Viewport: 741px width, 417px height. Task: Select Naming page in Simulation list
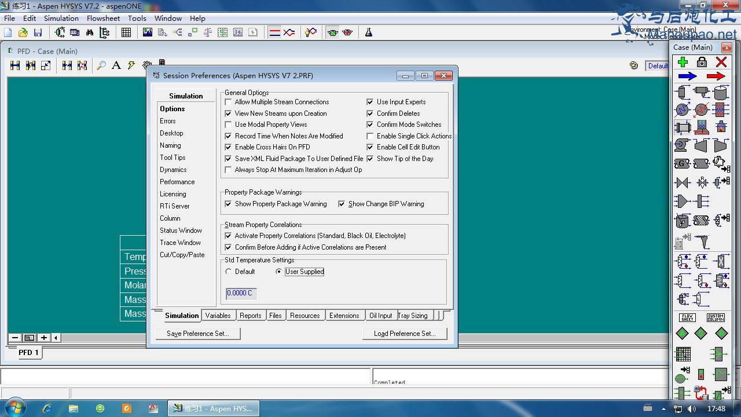tap(170, 145)
